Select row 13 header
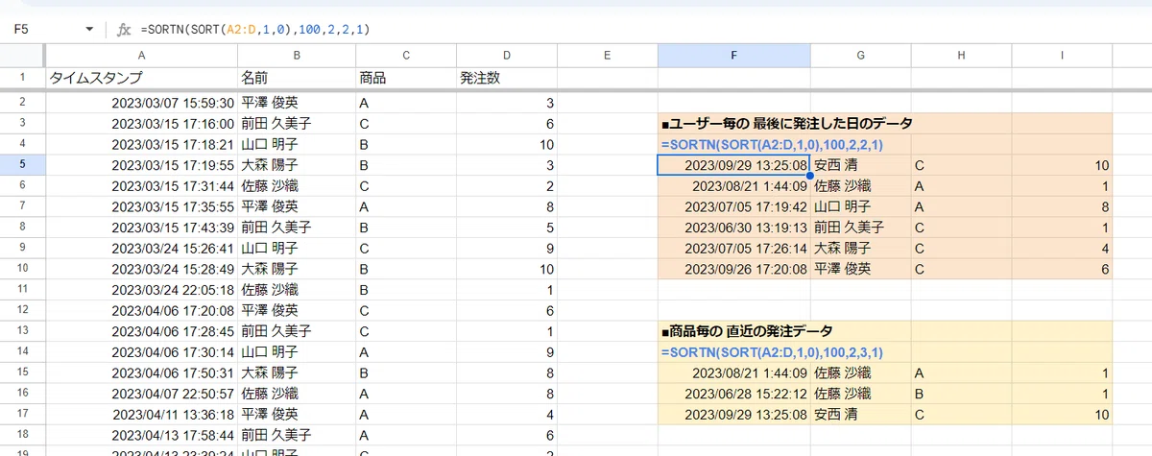 (x=22, y=330)
